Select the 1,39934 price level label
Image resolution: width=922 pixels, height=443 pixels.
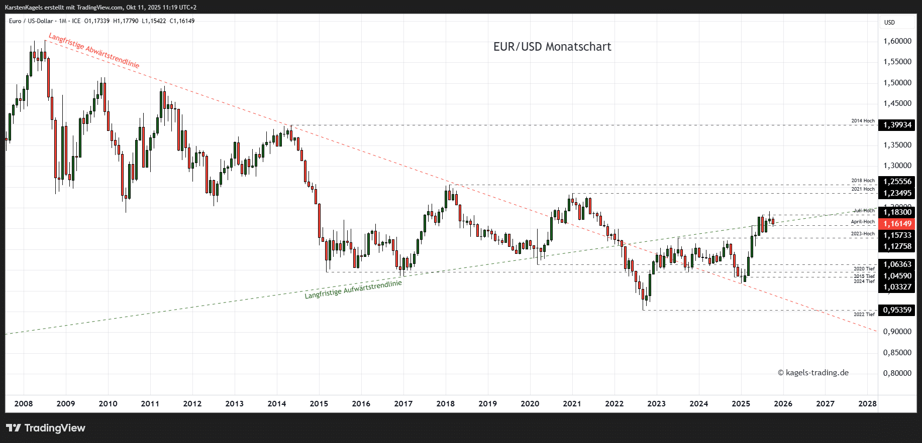[897, 125]
